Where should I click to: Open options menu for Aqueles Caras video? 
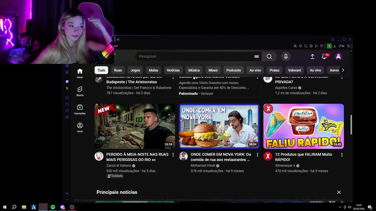[x=342, y=77]
